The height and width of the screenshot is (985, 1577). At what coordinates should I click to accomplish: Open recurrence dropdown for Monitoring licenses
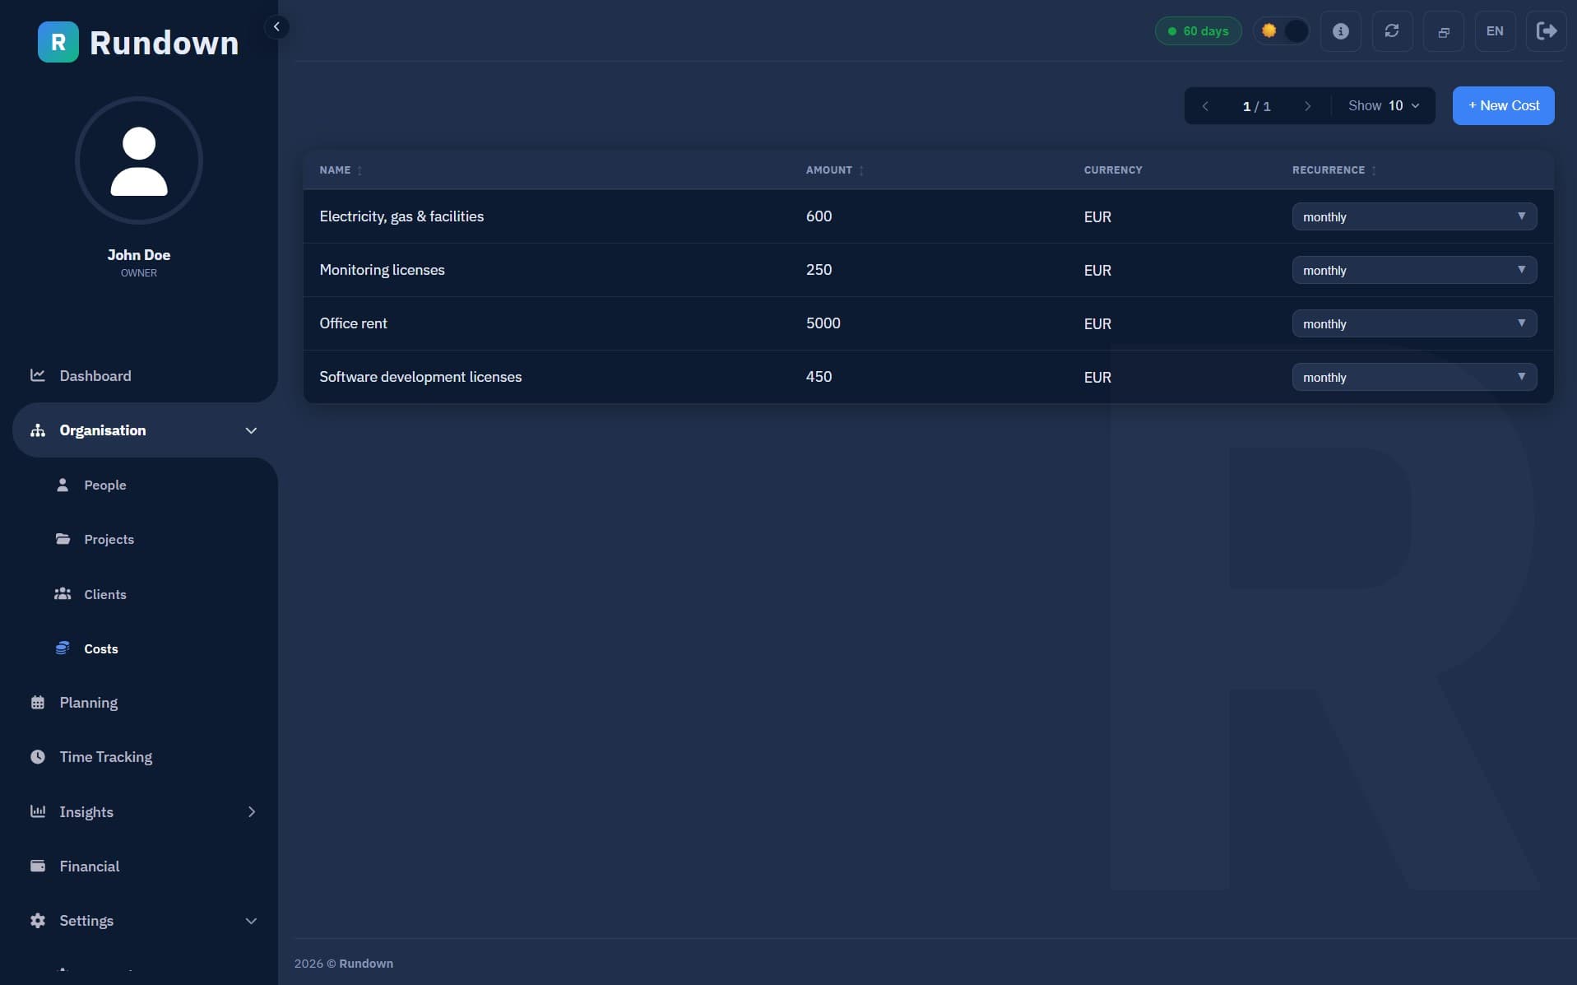tap(1414, 270)
